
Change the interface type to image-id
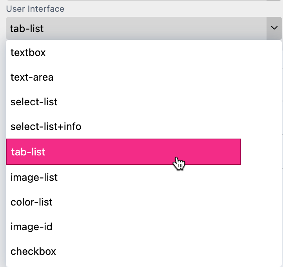tap(32, 227)
